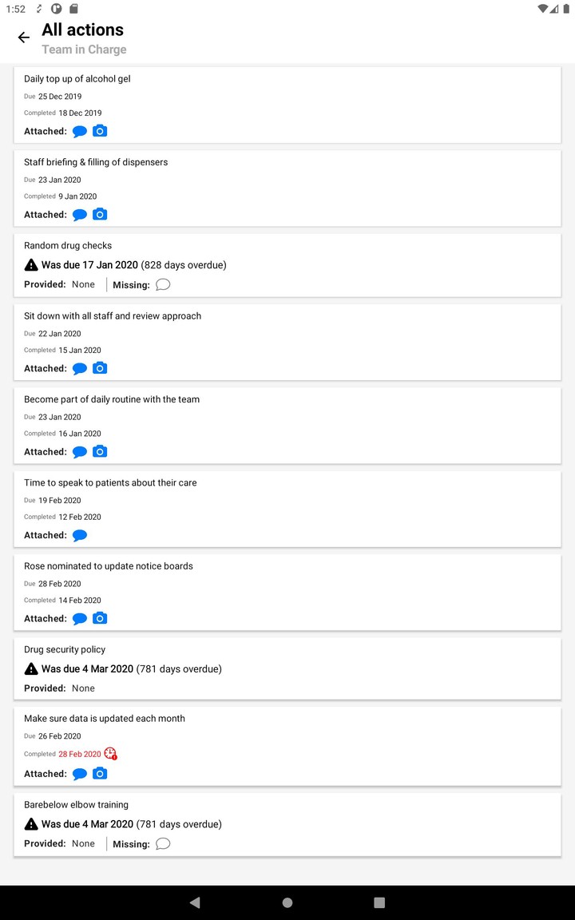View the camera attachment on 'Make sure data is updated'
The image size is (575, 920).
(x=100, y=773)
